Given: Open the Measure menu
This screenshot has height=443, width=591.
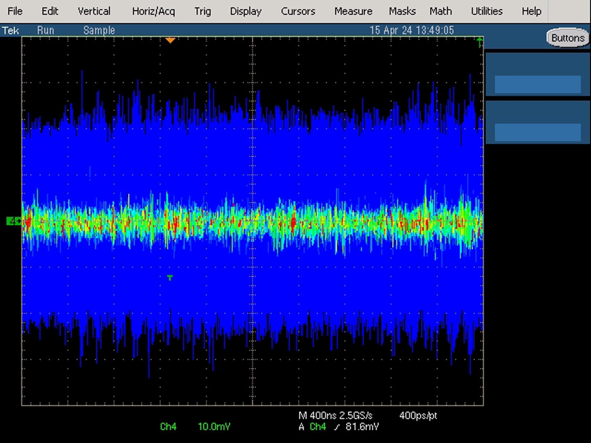Looking at the screenshot, I should click(353, 11).
